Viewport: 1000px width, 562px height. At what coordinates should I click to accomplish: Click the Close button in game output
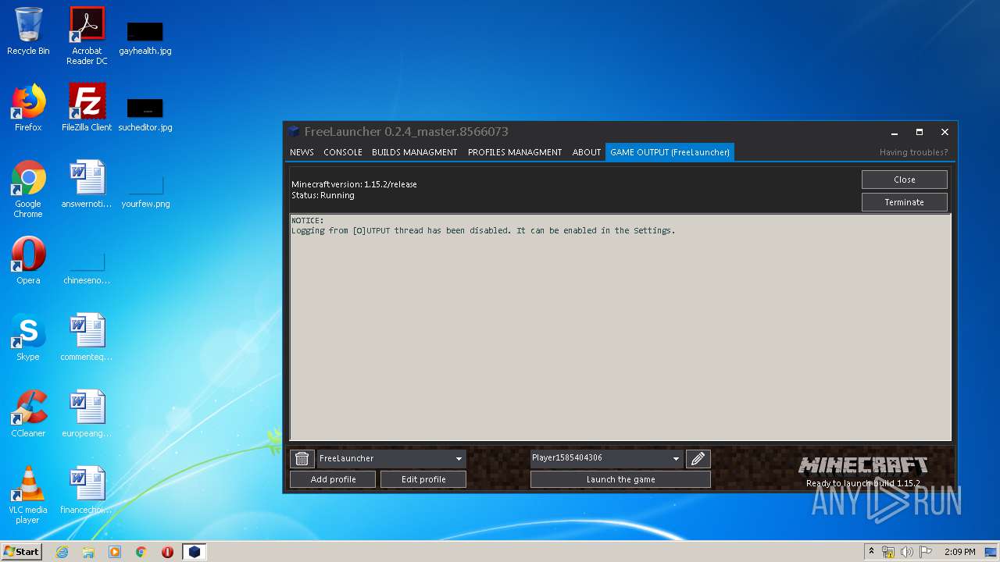(x=905, y=180)
